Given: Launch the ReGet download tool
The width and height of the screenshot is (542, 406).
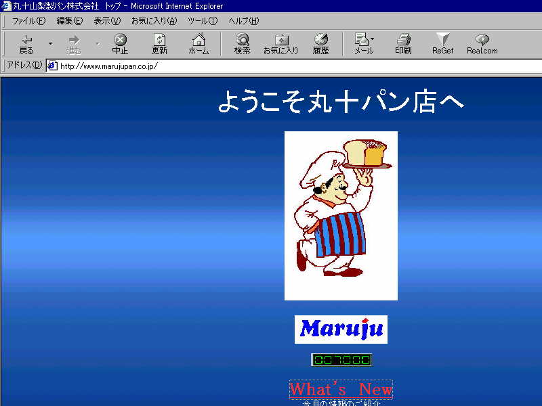Looking at the screenshot, I should click(x=443, y=44).
